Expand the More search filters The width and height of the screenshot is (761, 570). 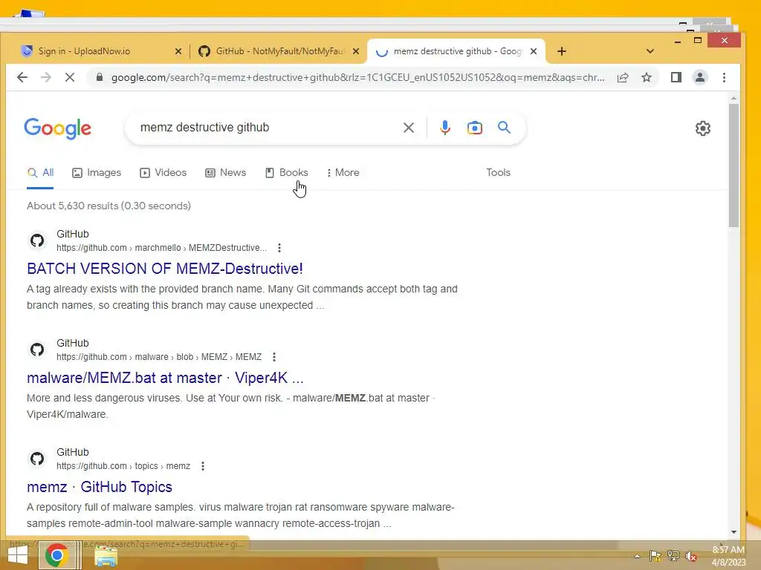click(x=343, y=172)
